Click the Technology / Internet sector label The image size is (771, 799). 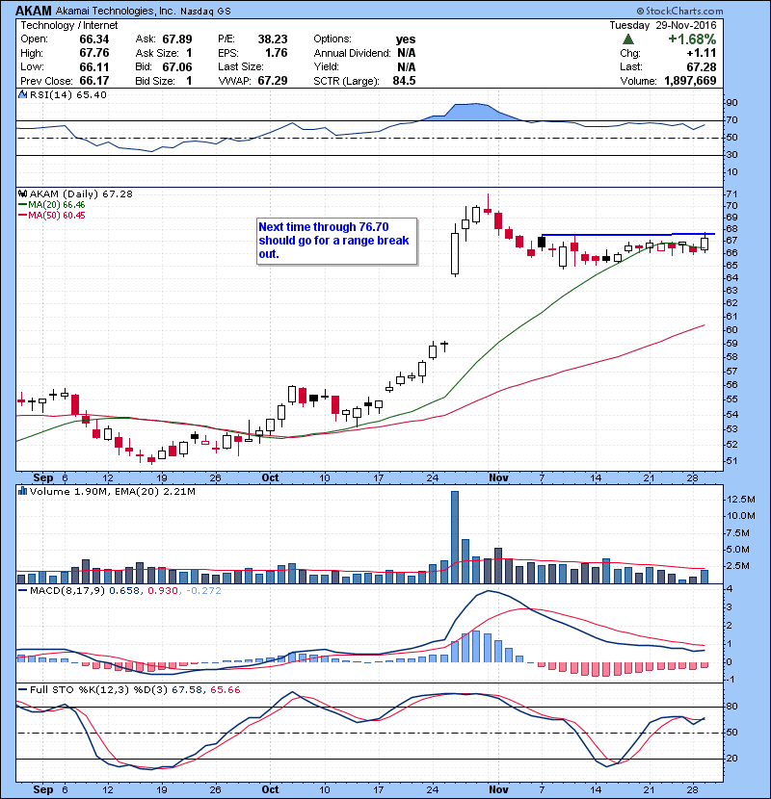68,25
